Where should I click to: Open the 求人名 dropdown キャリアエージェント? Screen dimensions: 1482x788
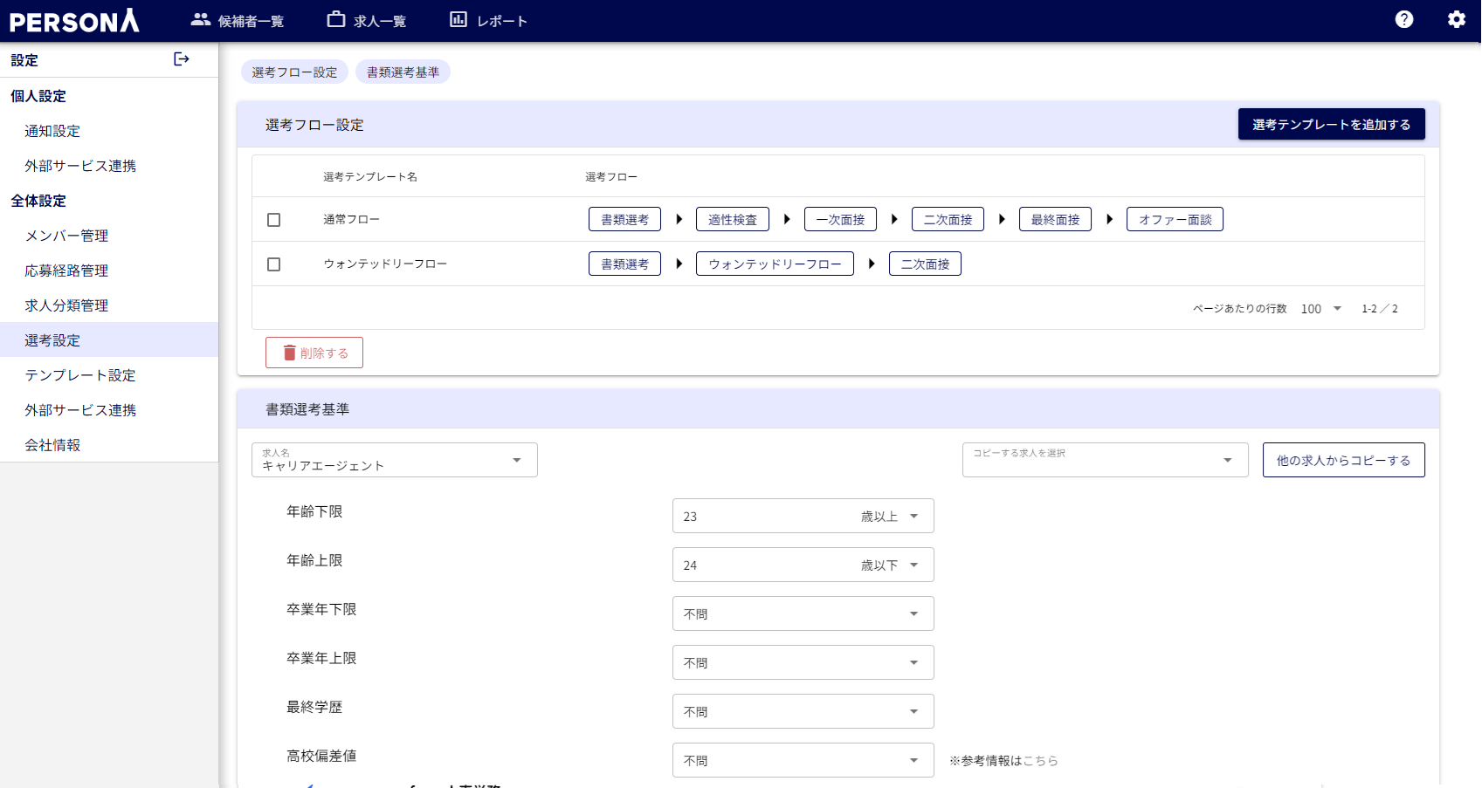click(395, 460)
